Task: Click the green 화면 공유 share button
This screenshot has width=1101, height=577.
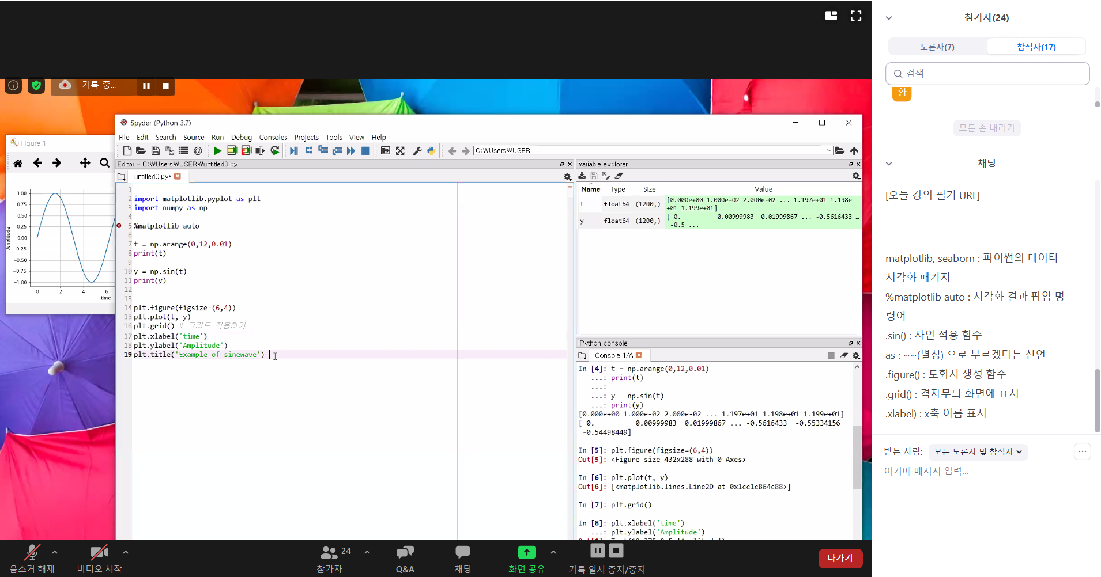Action: [526, 559]
